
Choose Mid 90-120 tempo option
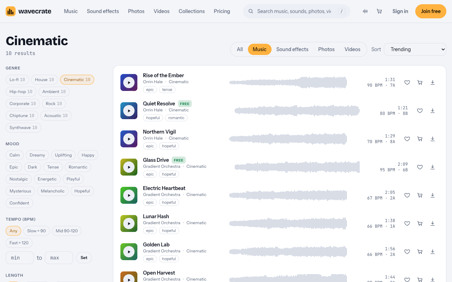67,231
